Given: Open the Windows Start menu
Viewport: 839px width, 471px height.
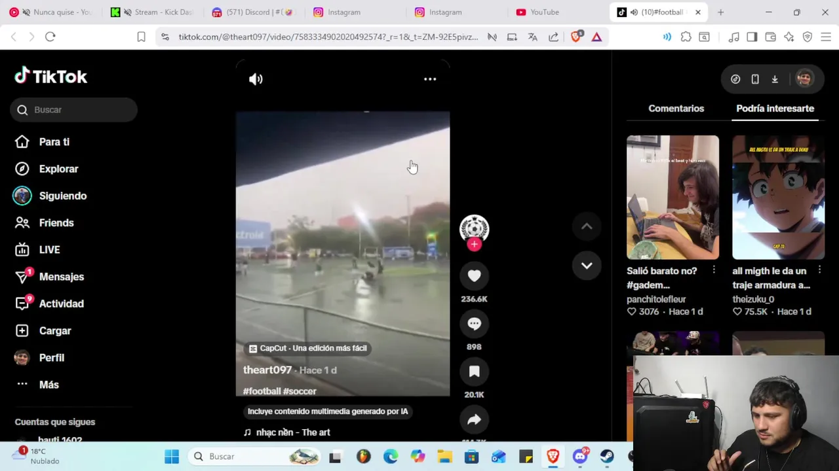Looking at the screenshot, I should point(172,457).
